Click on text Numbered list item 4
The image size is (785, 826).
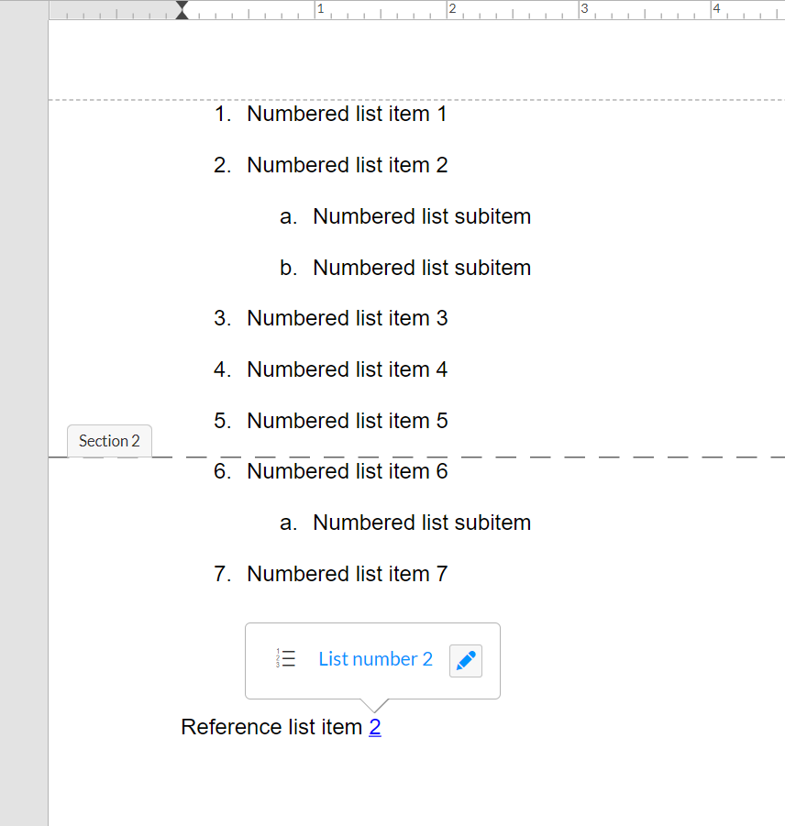pyautogui.click(x=348, y=369)
